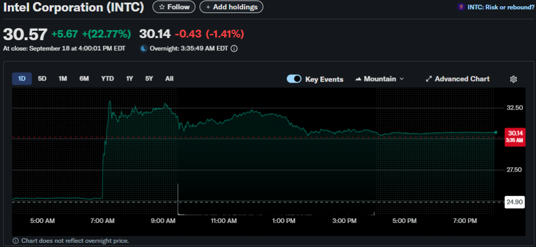Image resolution: width=536 pixels, height=247 pixels.
Task: Click the 3:00 PM time label
Action: click(x=344, y=221)
